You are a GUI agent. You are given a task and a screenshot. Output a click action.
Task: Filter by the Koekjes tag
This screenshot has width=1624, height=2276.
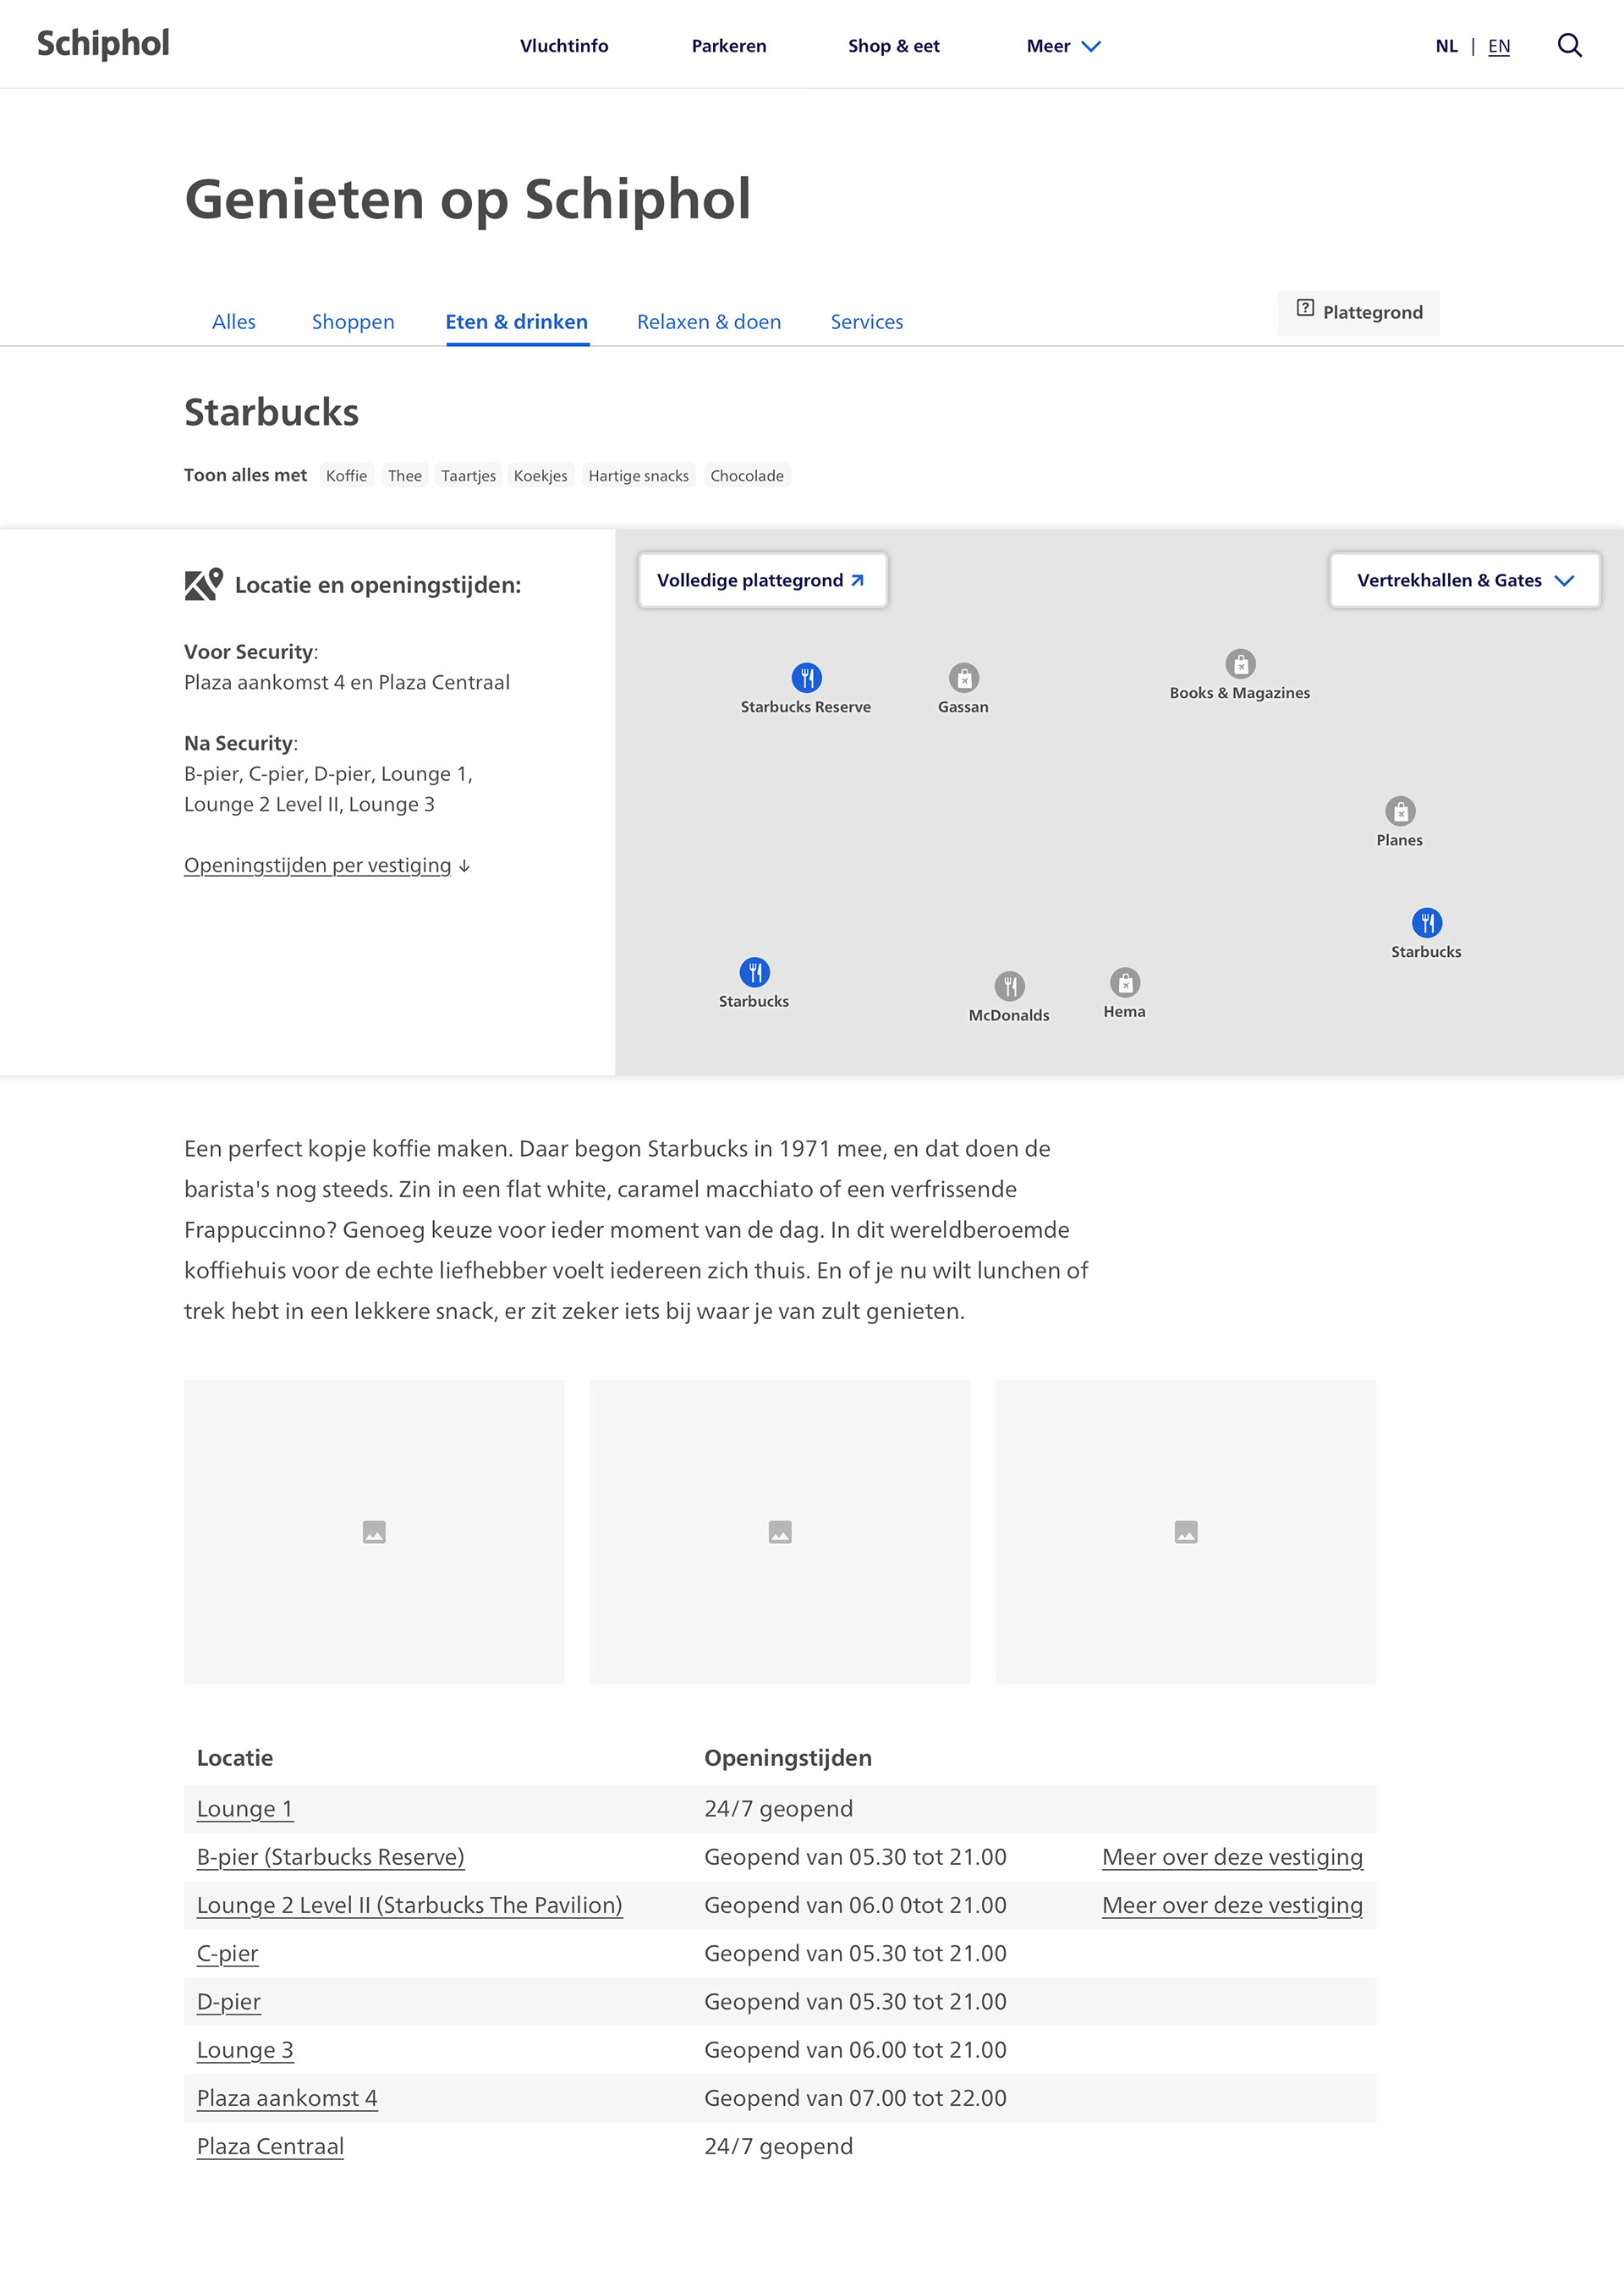(540, 476)
